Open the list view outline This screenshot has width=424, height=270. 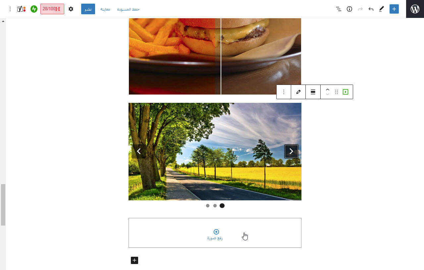tap(339, 9)
